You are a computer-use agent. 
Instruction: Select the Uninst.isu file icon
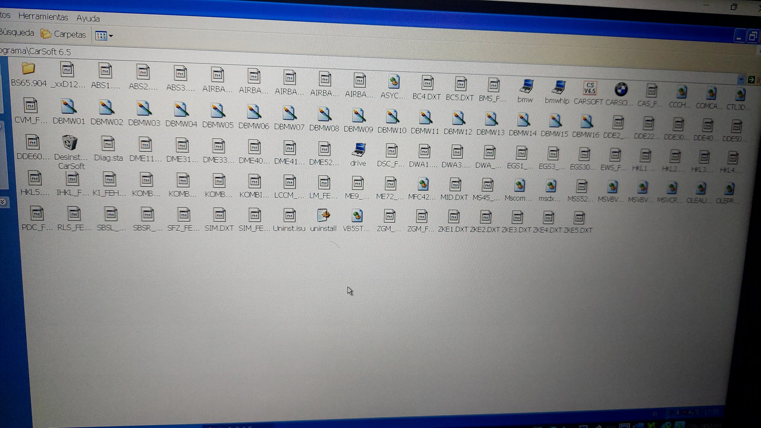[289, 215]
